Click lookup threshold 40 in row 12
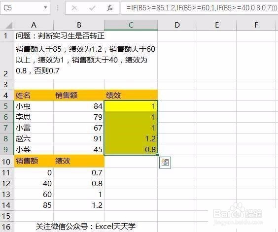 pyautogui.click(x=34, y=183)
